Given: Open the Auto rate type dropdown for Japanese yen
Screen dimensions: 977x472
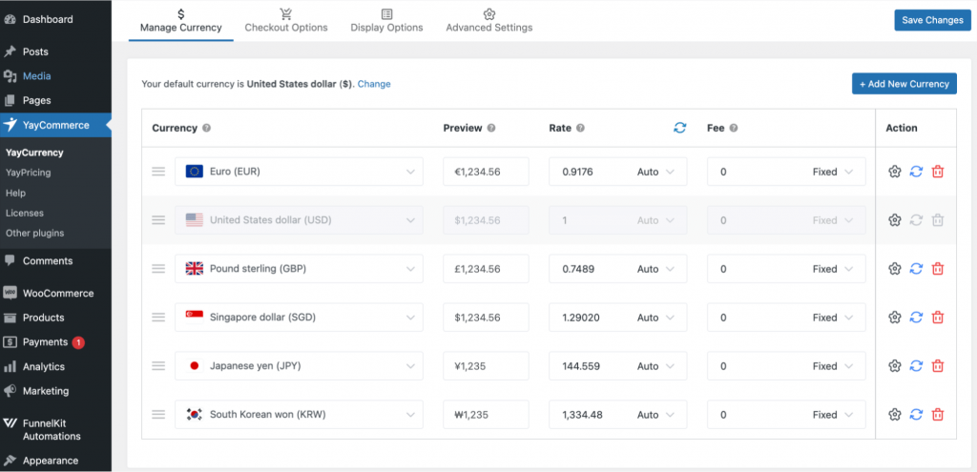Looking at the screenshot, I should coord(656,366).
